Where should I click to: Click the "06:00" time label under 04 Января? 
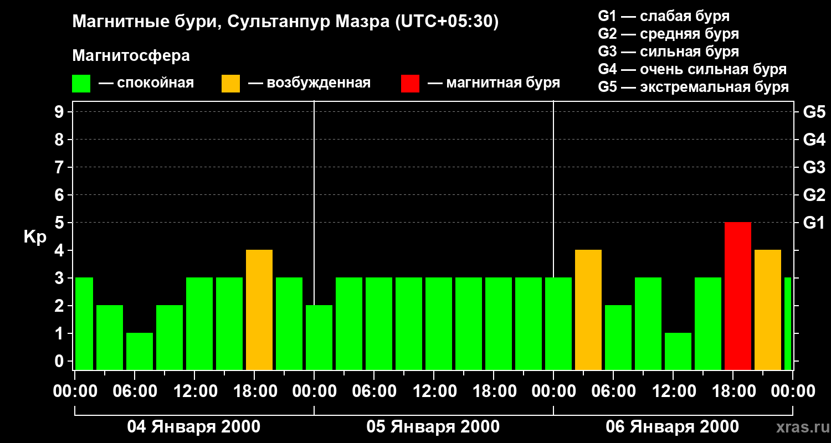pos(134,392)
